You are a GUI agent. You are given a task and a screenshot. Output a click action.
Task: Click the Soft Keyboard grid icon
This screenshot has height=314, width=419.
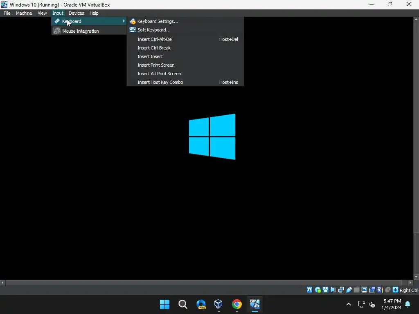tap(133, 30)
